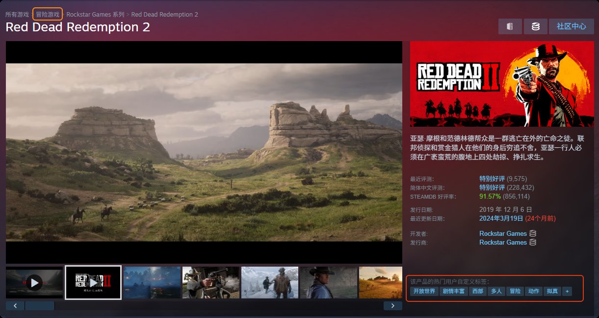
Task: Select the 剧情丰富 tag
Action: (x=453, y=291)
